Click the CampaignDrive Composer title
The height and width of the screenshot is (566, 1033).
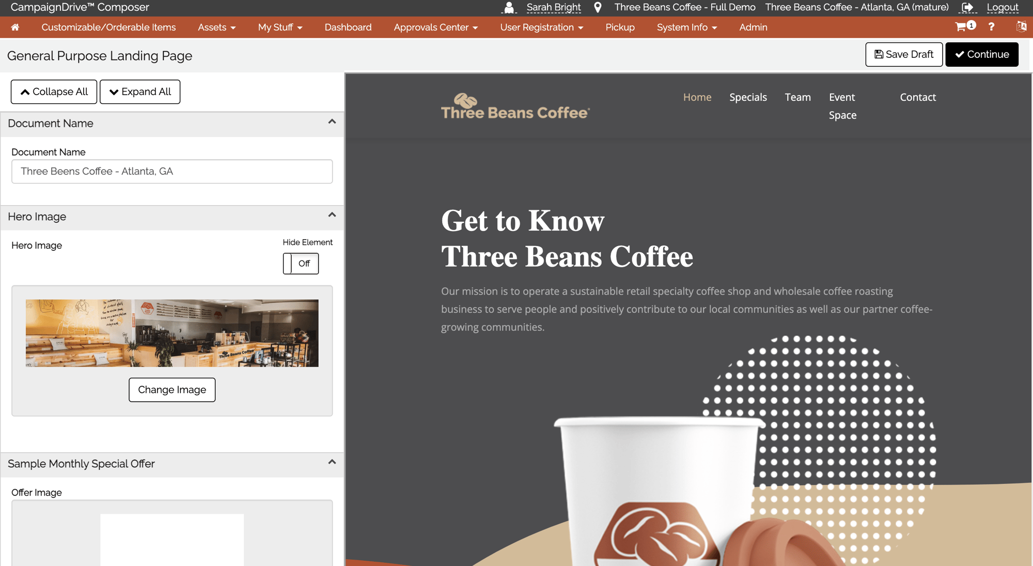pos(80,7)
